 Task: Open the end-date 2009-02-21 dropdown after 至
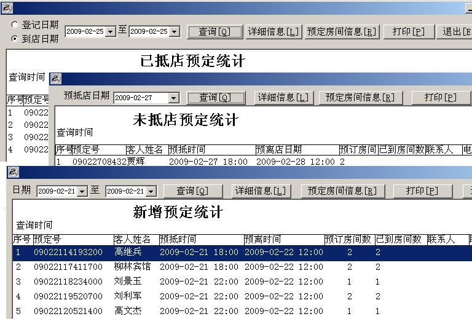click(151, 192)
